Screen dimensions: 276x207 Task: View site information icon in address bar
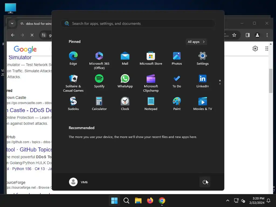coord(44,35)
